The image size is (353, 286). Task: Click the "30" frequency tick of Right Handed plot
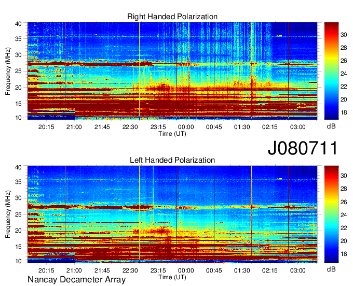click(18, 55)
